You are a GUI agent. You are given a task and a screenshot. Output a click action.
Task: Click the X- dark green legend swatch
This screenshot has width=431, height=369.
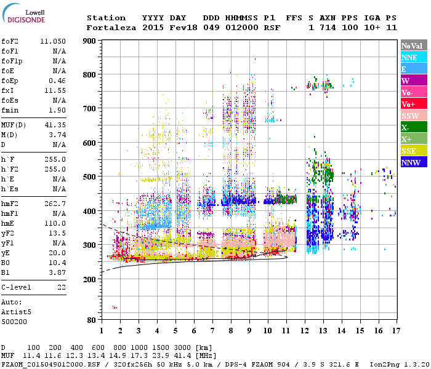pyautogui.click(x=413, y=127)
